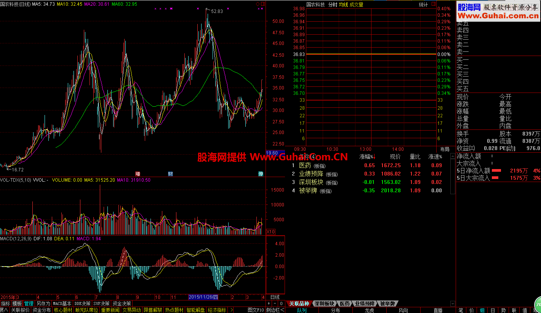
Task: Open 核心题材 in bottom bar
Action: coord(63,310)
